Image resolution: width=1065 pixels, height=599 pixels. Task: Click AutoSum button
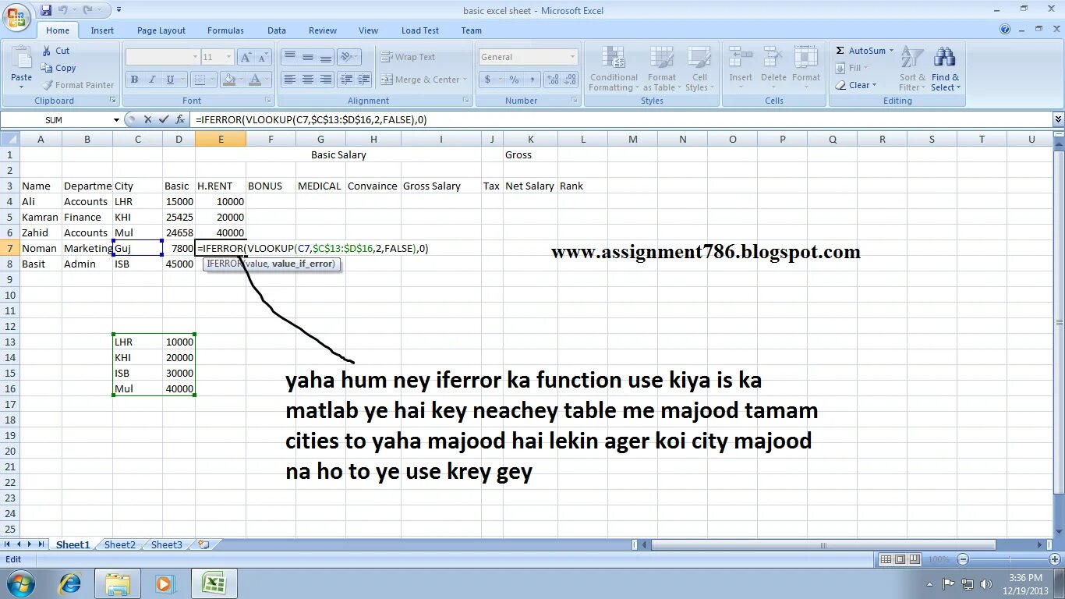860,51
